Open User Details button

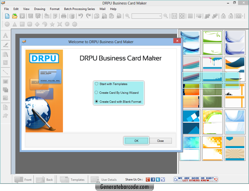coord(104,180)
